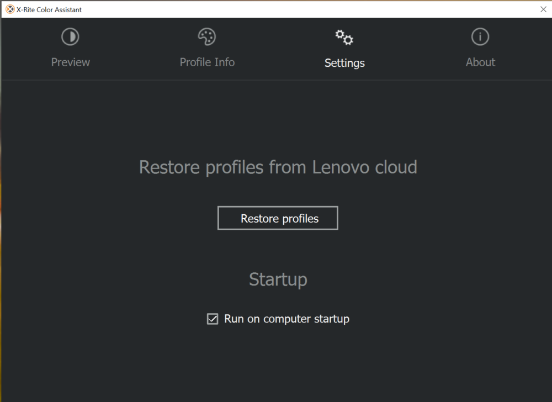
Task: Click the Settings gears icon
Action: [344, 37]
